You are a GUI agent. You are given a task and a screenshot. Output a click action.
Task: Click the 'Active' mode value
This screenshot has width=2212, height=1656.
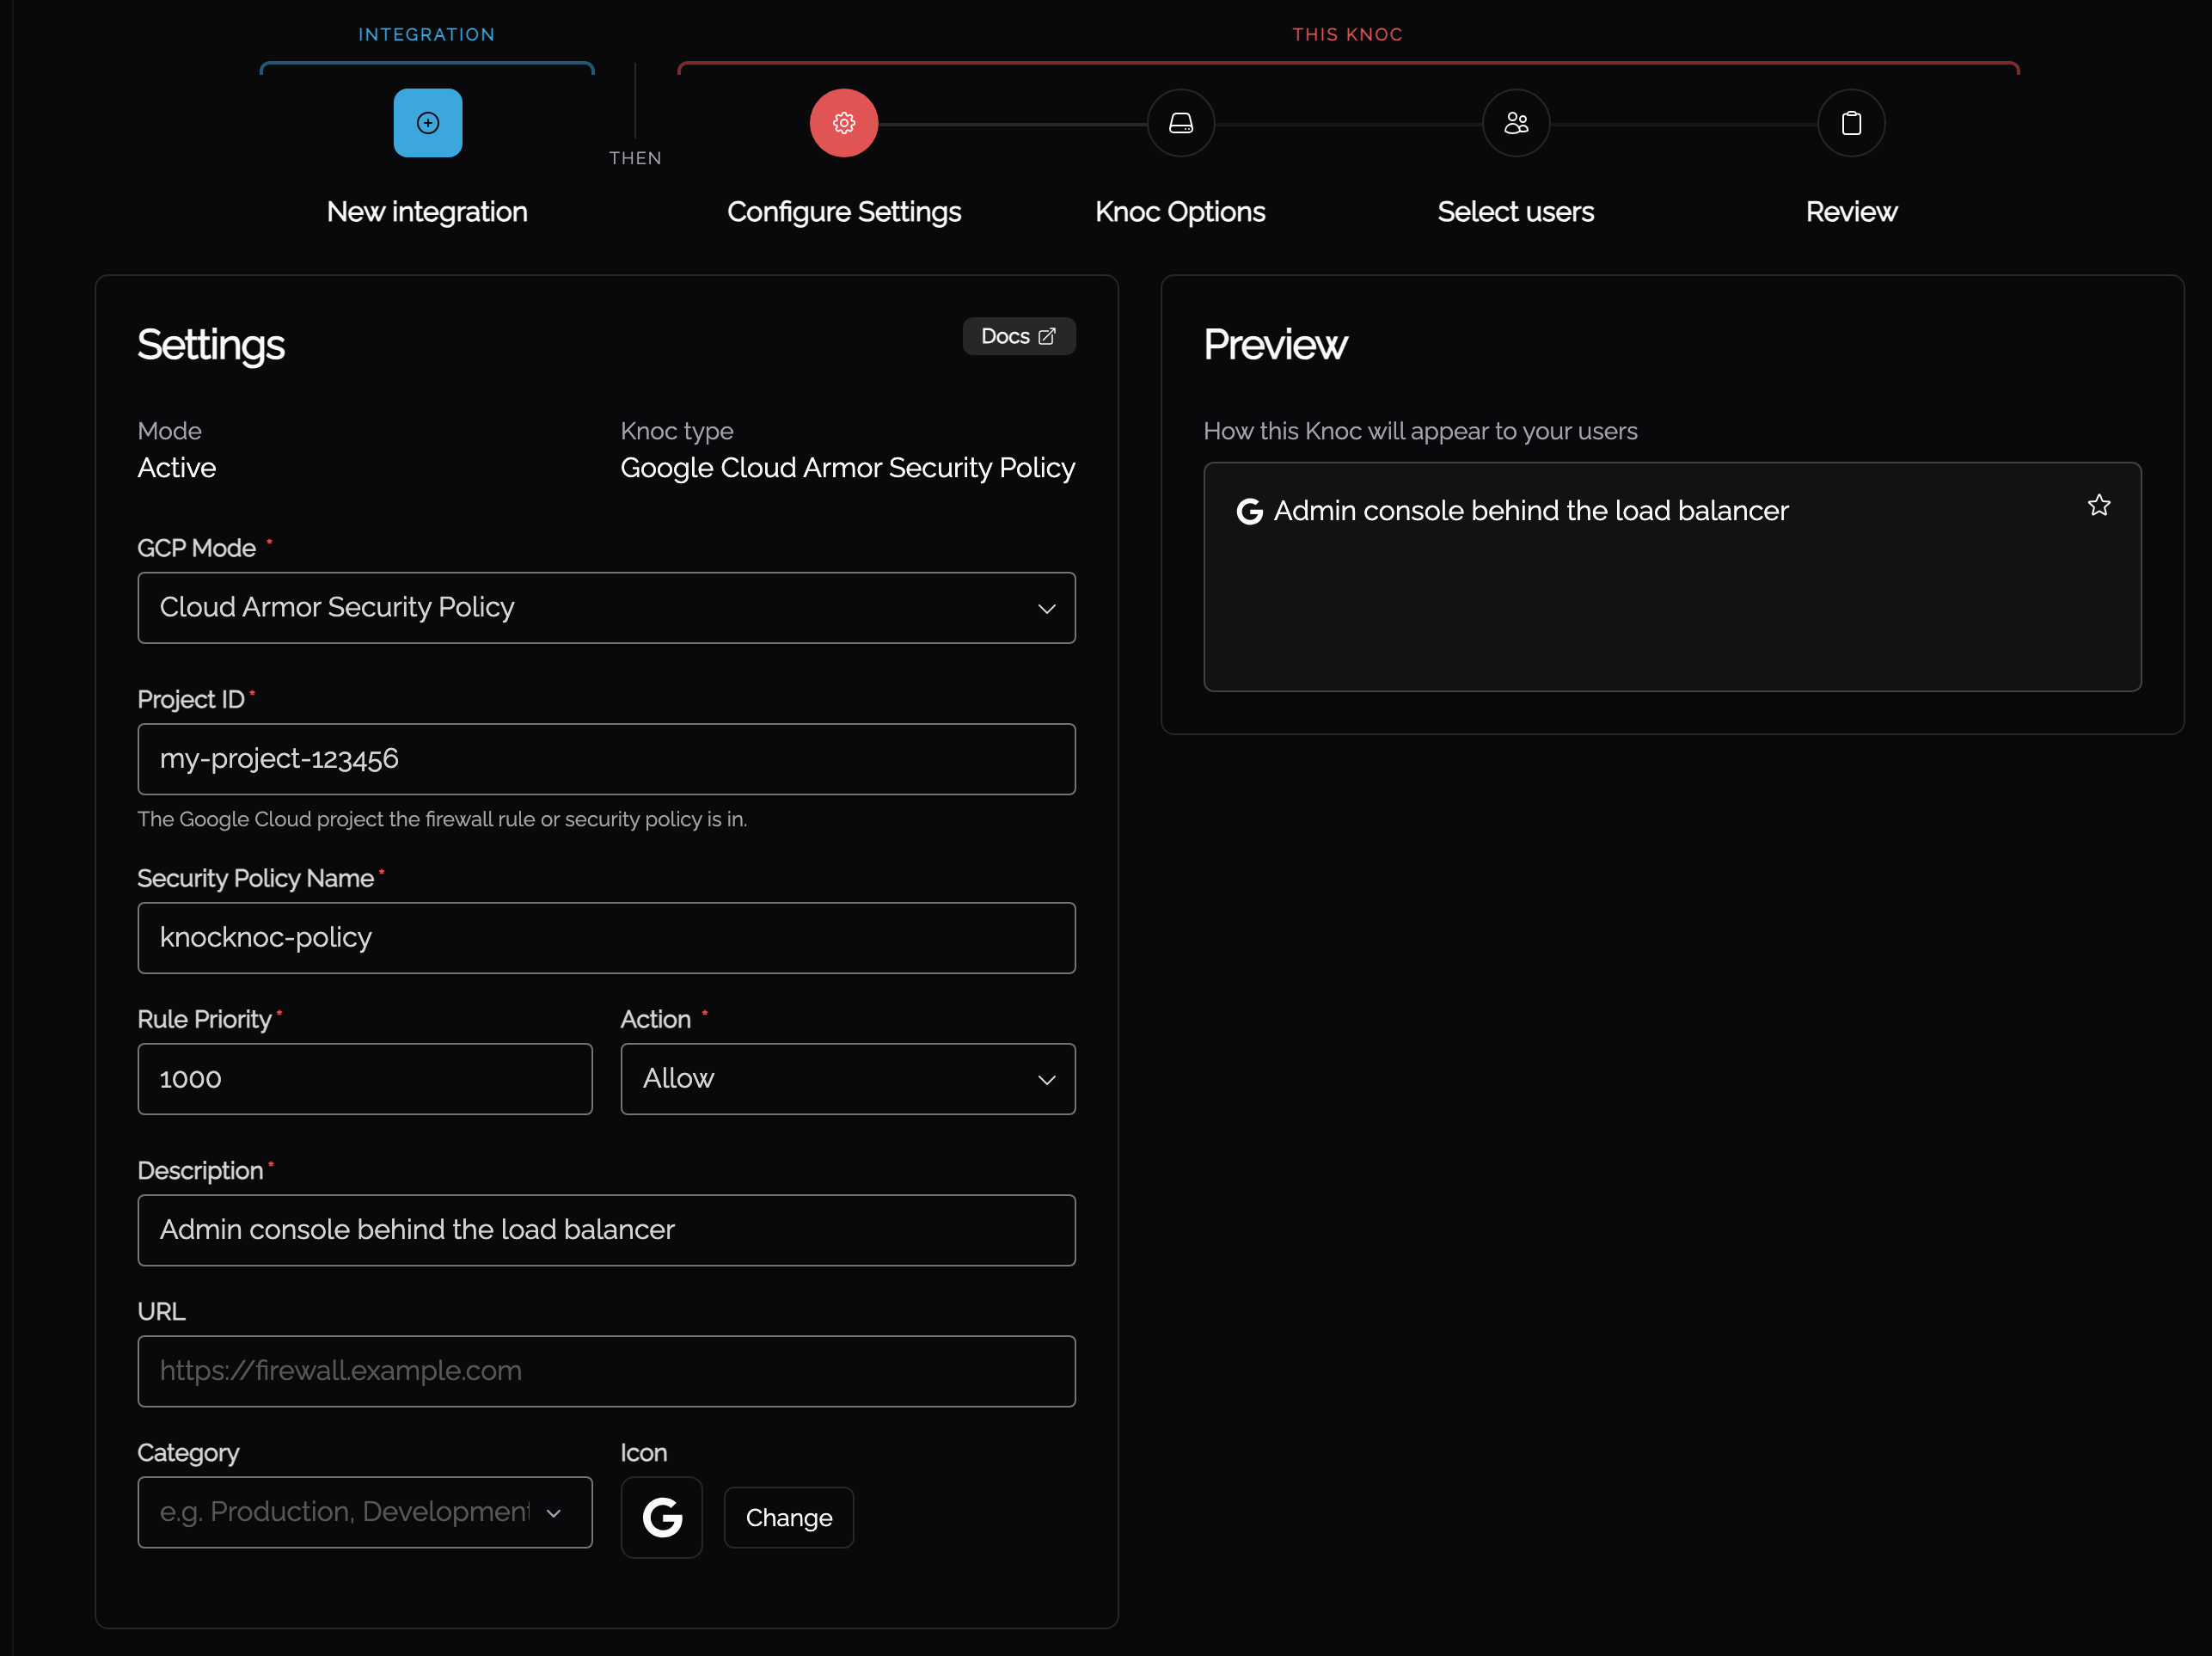tap(176, 468)
